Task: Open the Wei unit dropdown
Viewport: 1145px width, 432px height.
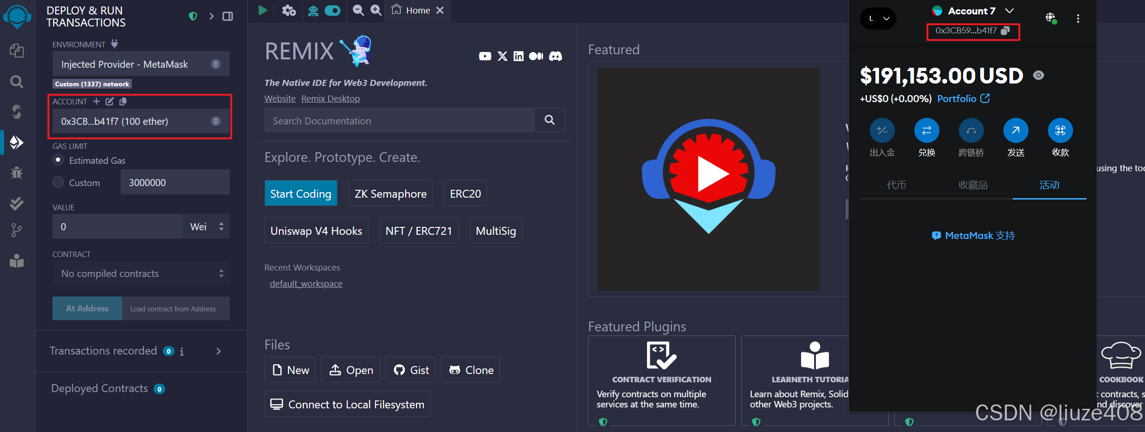Action: point(206,226)
